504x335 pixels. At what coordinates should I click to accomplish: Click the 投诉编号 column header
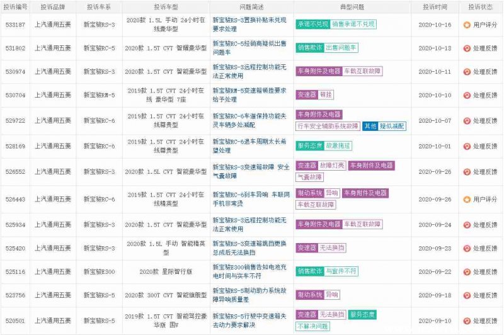[x=15, y=7]
